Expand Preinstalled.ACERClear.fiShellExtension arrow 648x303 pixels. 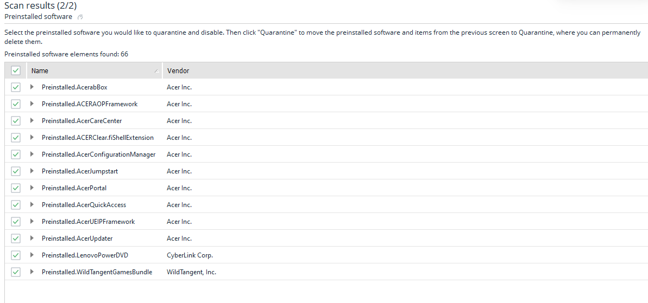[32, 137]
